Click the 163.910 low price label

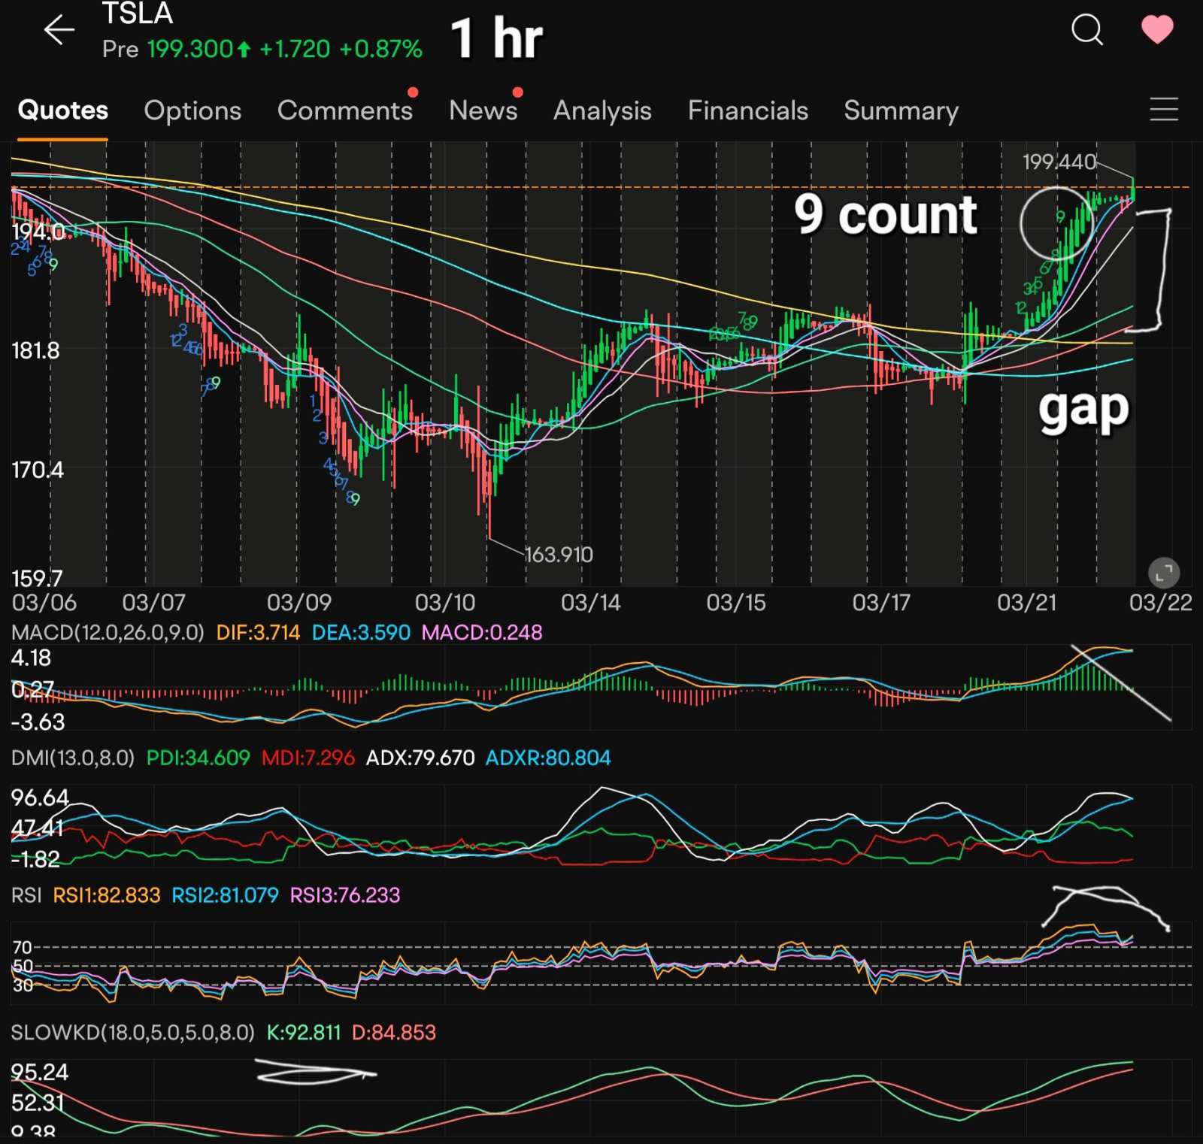pos(559,555)
